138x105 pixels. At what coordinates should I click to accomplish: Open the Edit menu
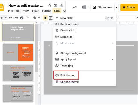point(18,11)
